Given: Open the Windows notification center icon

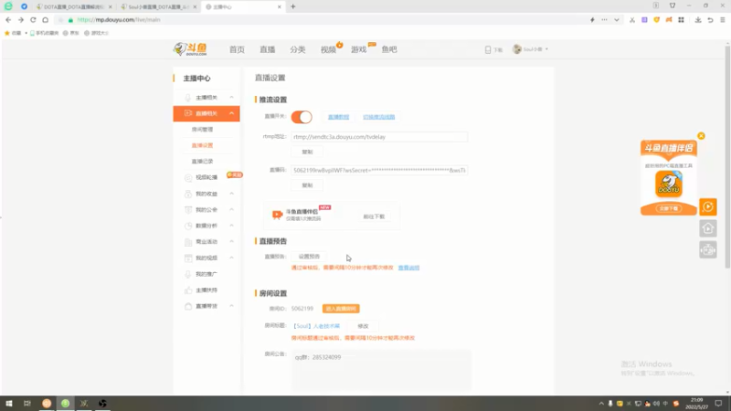Looking at the screenshot, I should pos(718,404).
